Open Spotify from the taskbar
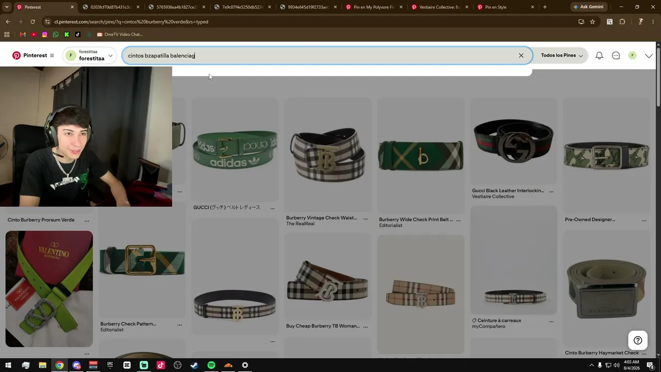Screen dimensions: 661x372 (x=211, y=365)
